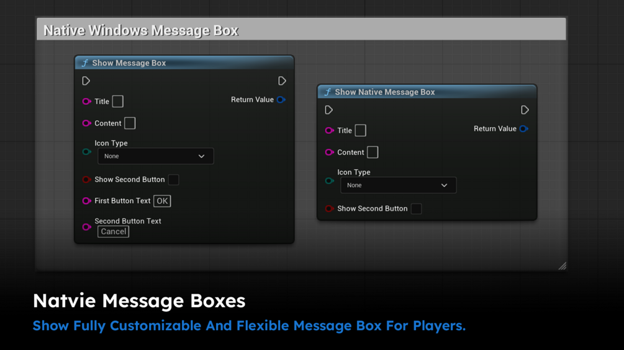Click Content pin on Show Message Box node
Viewport: 624px width, 350px height.
86,123
